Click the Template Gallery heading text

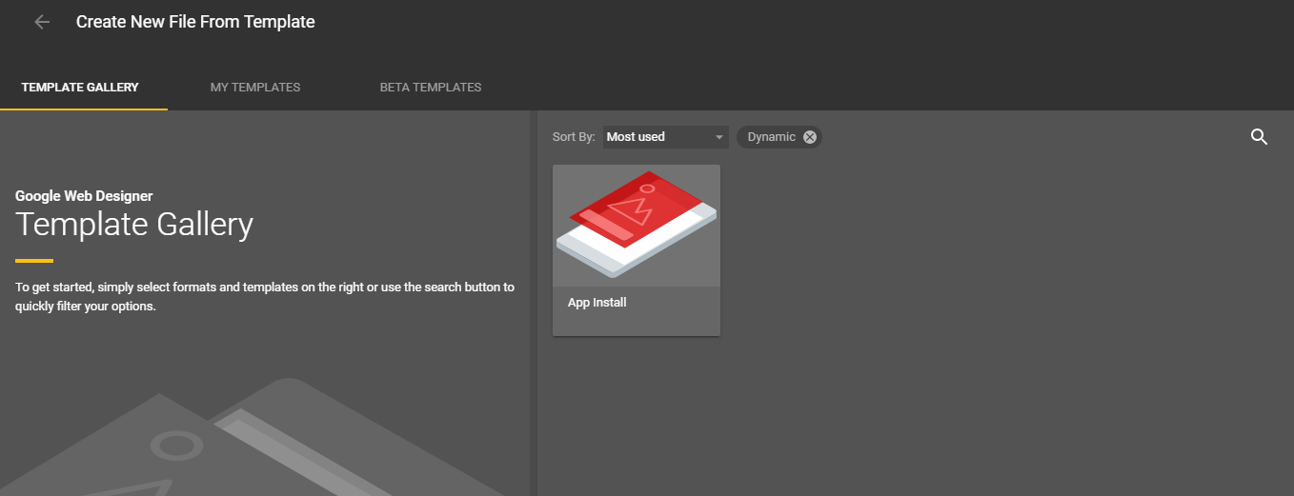click(134, 225)
